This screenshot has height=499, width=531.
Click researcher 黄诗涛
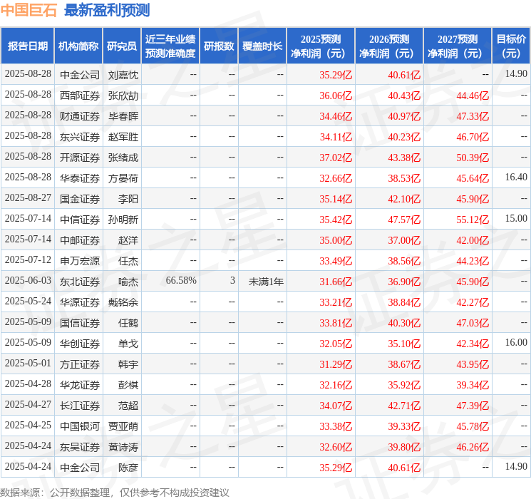point(123,447)
